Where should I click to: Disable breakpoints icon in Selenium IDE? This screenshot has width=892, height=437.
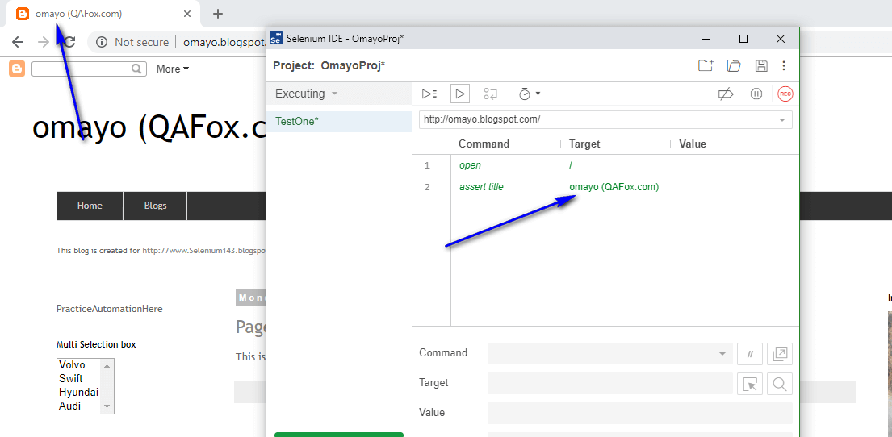coord(726,94)
